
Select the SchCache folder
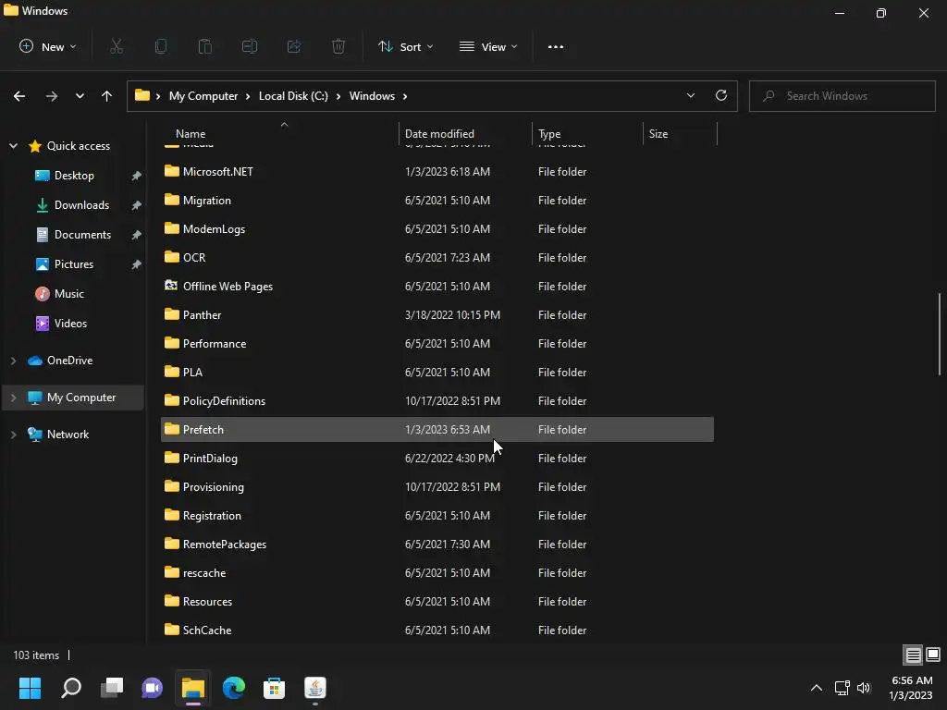(x=437, y=630)
